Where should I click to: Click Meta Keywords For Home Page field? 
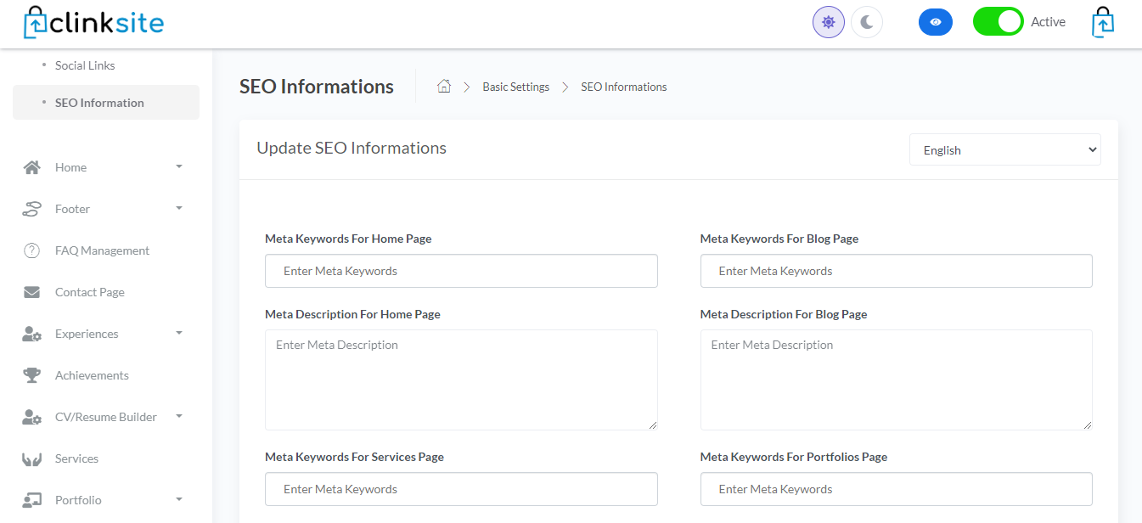coord(461,271)
